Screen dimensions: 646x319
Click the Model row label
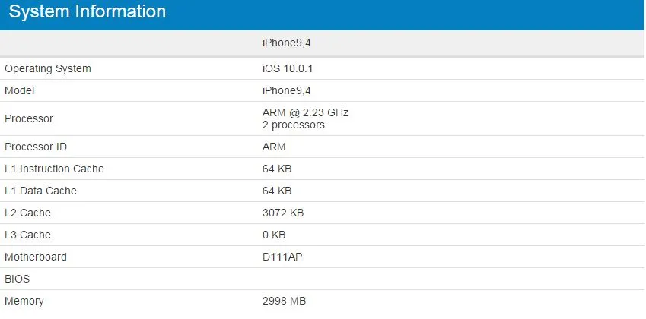(x=19, y=90)
